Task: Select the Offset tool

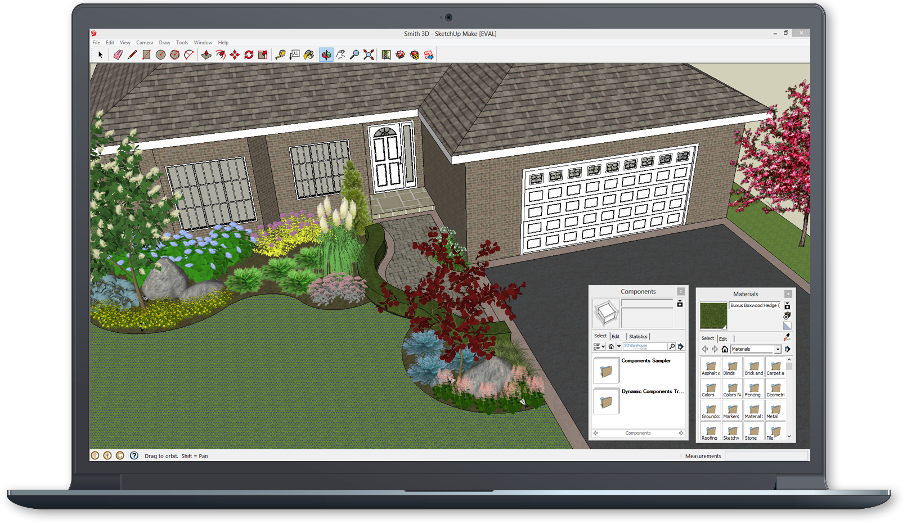Action: click(221, 55)
